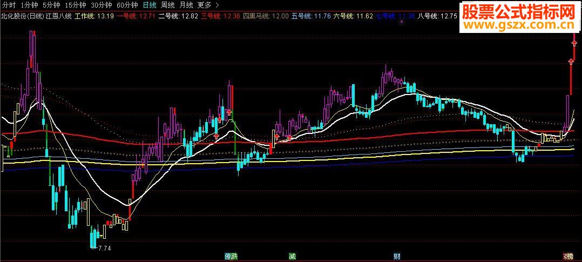Click the 四黑马线: 12.00 legend entry
The image size is (582, 262).
coord(265,16)
